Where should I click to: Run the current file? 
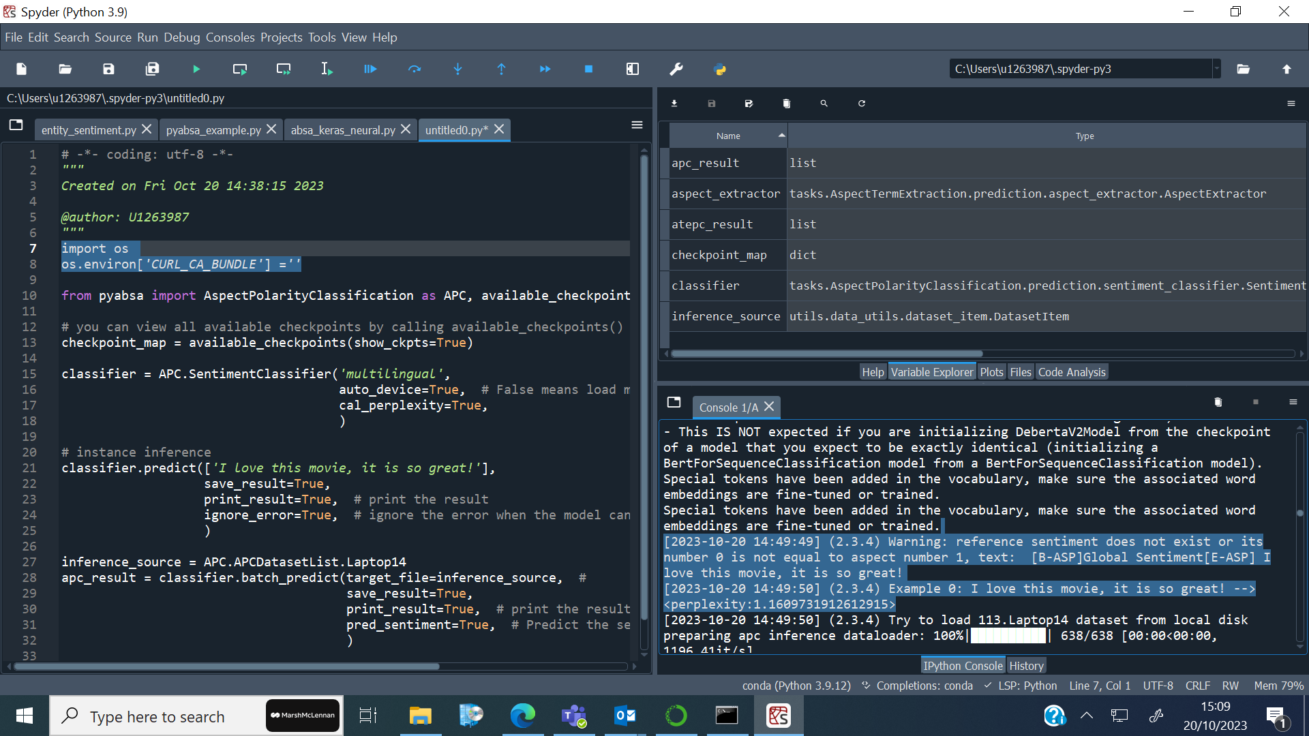click(196, 69)
